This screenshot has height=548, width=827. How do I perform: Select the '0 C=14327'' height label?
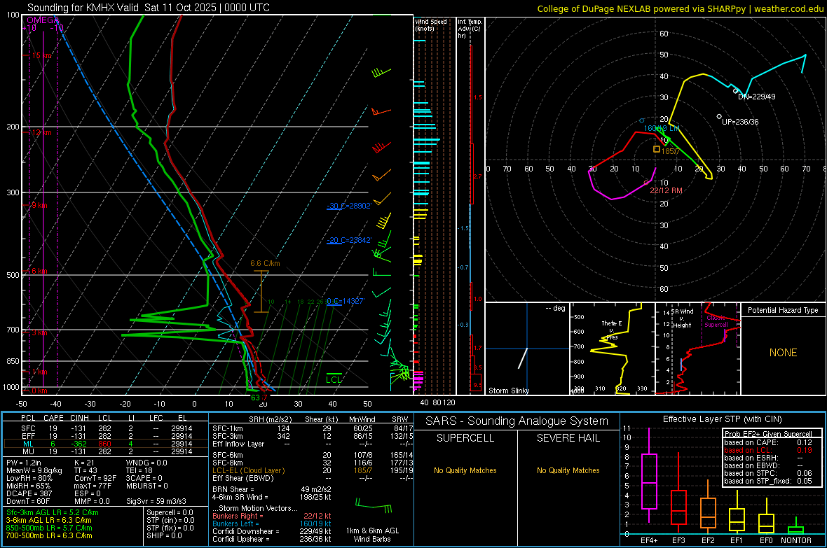click(x=346, y=301)
